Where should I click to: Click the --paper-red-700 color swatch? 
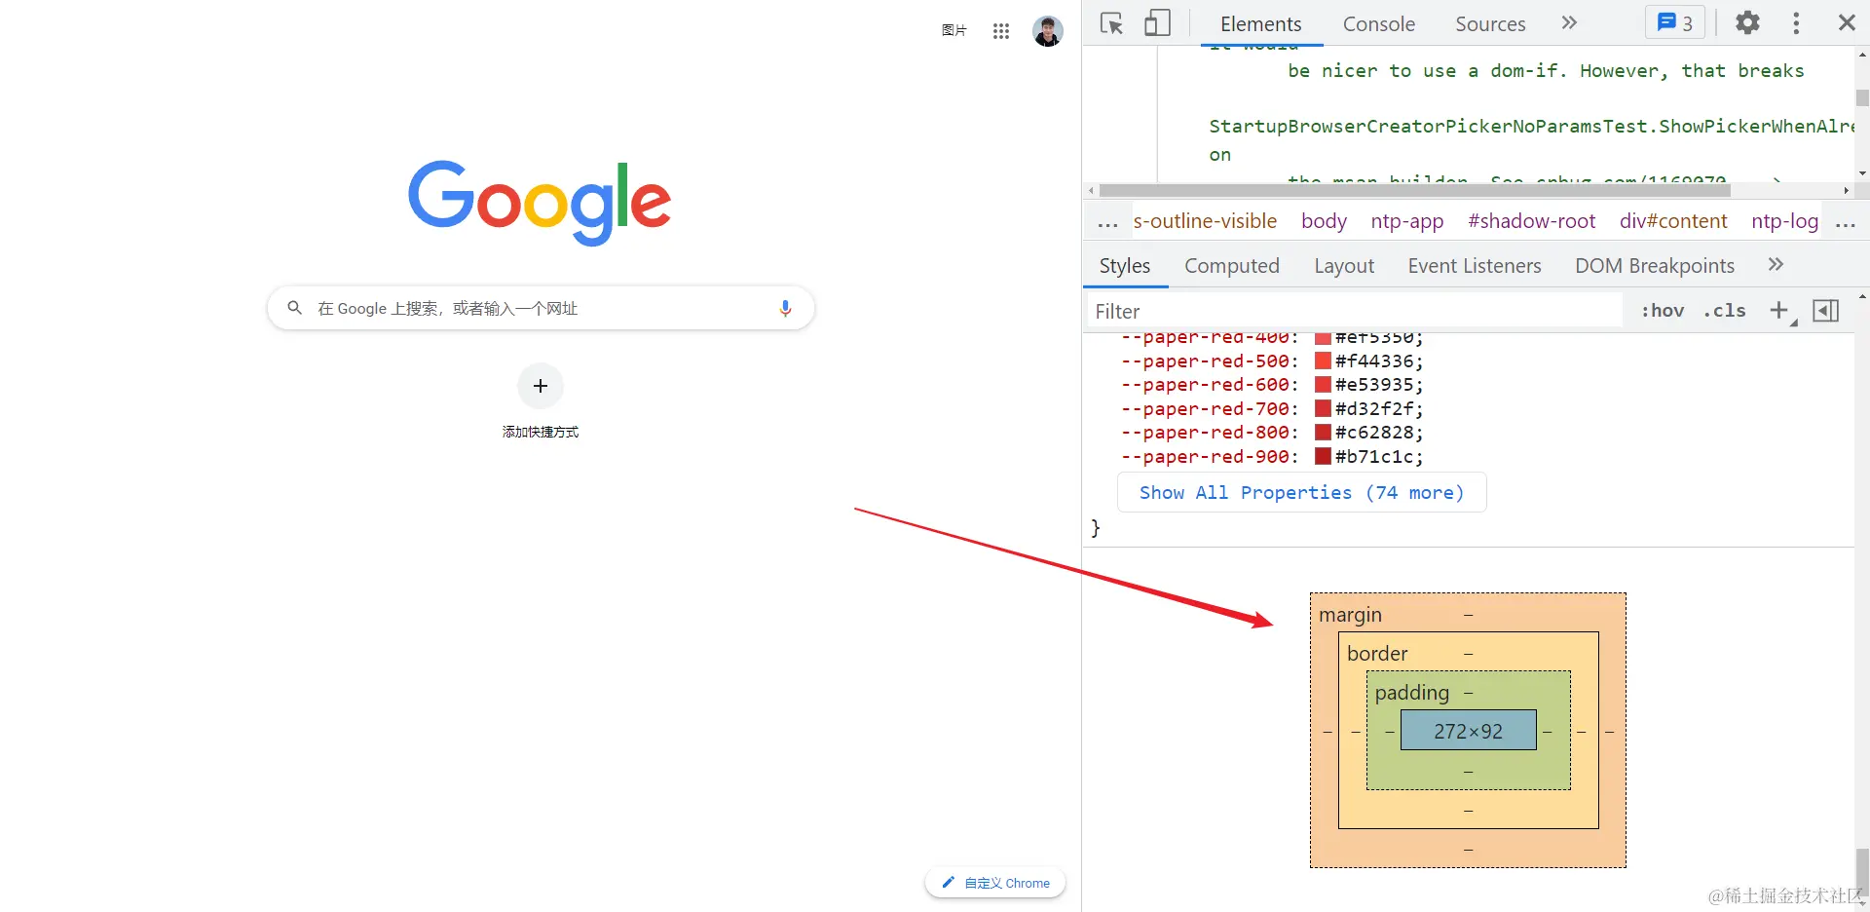coord(1323,408)
